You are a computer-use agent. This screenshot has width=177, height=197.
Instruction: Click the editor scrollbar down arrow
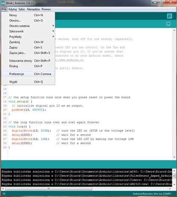(174, 157)
